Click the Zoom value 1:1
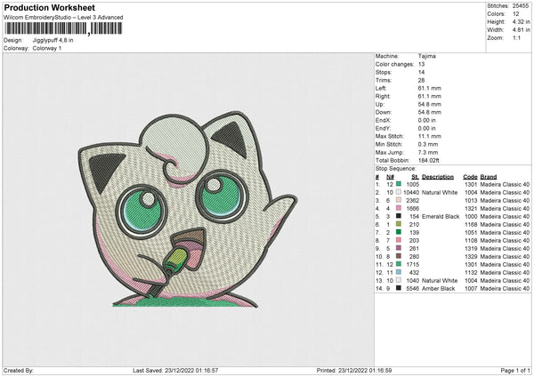534x377 pixels. 516,37
